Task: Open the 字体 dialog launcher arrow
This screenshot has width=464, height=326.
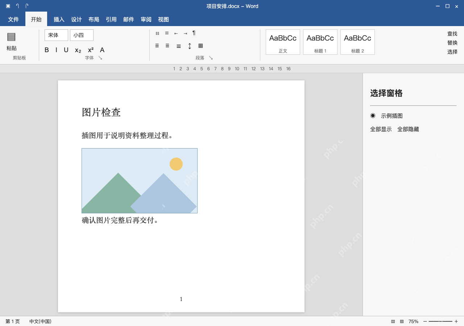Action: (x=100, y=58)
